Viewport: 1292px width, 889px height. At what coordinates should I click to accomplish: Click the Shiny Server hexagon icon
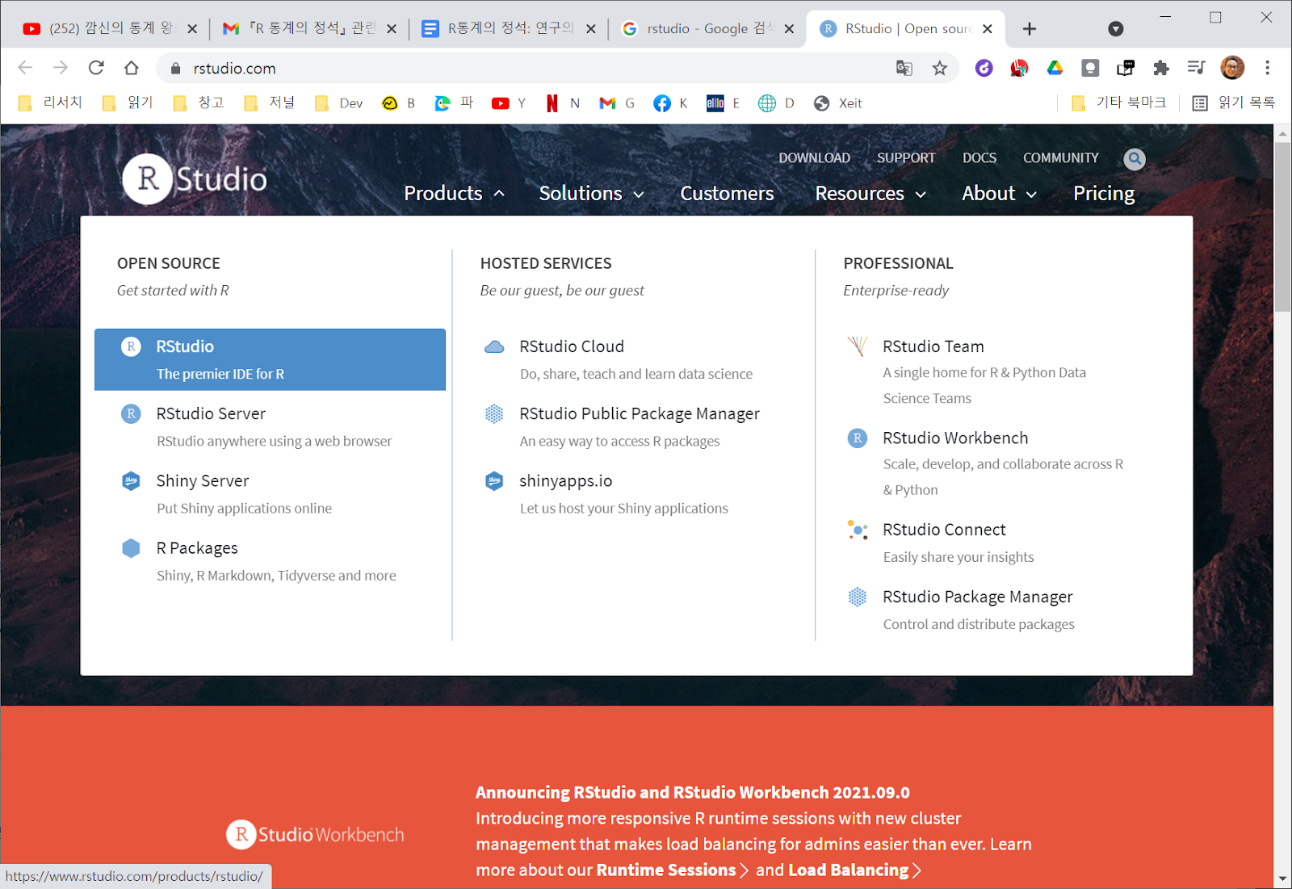click(x=131, y=481)
